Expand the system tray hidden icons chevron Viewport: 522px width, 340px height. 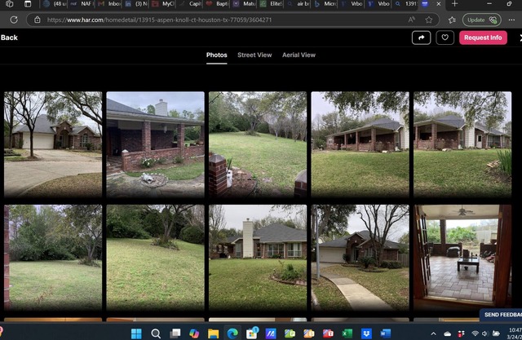pyautogui.click(x=434, y=333)
